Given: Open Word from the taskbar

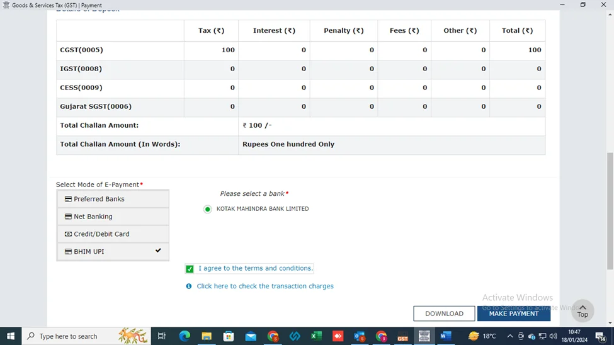Looking at the screenshot, I should (446, 336).
